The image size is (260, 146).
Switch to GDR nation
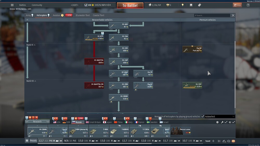(66, 122)
